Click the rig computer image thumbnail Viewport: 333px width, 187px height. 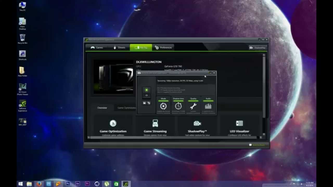pyautogui.click(x=113, y=77)
